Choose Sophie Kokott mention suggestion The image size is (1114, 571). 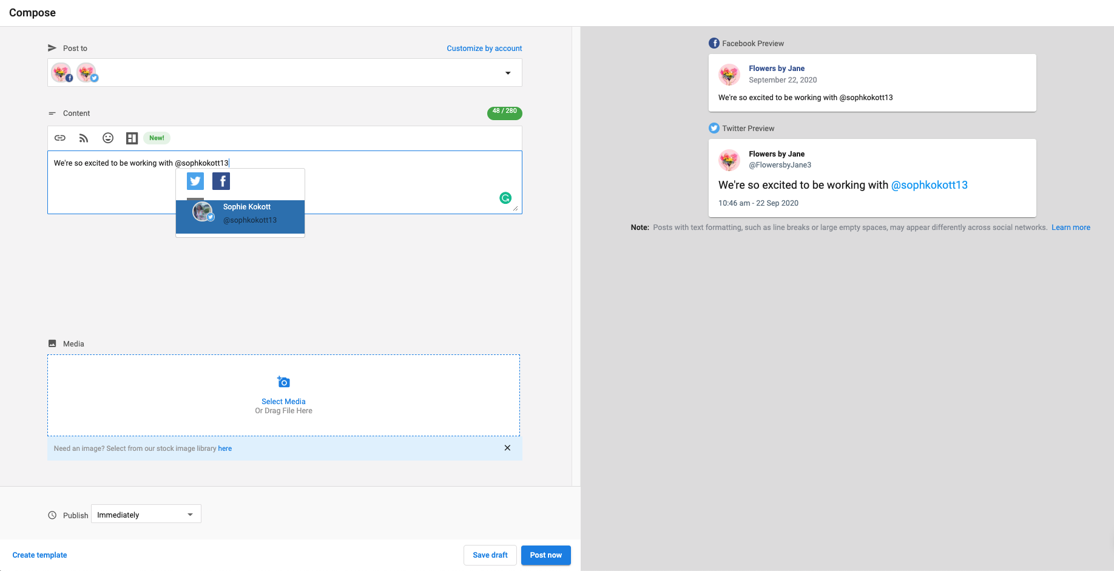[240, 217]
